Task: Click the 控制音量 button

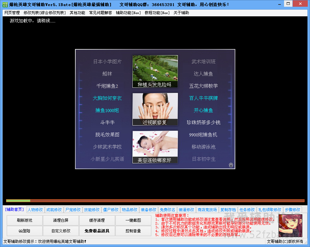Action: point(133,231)
